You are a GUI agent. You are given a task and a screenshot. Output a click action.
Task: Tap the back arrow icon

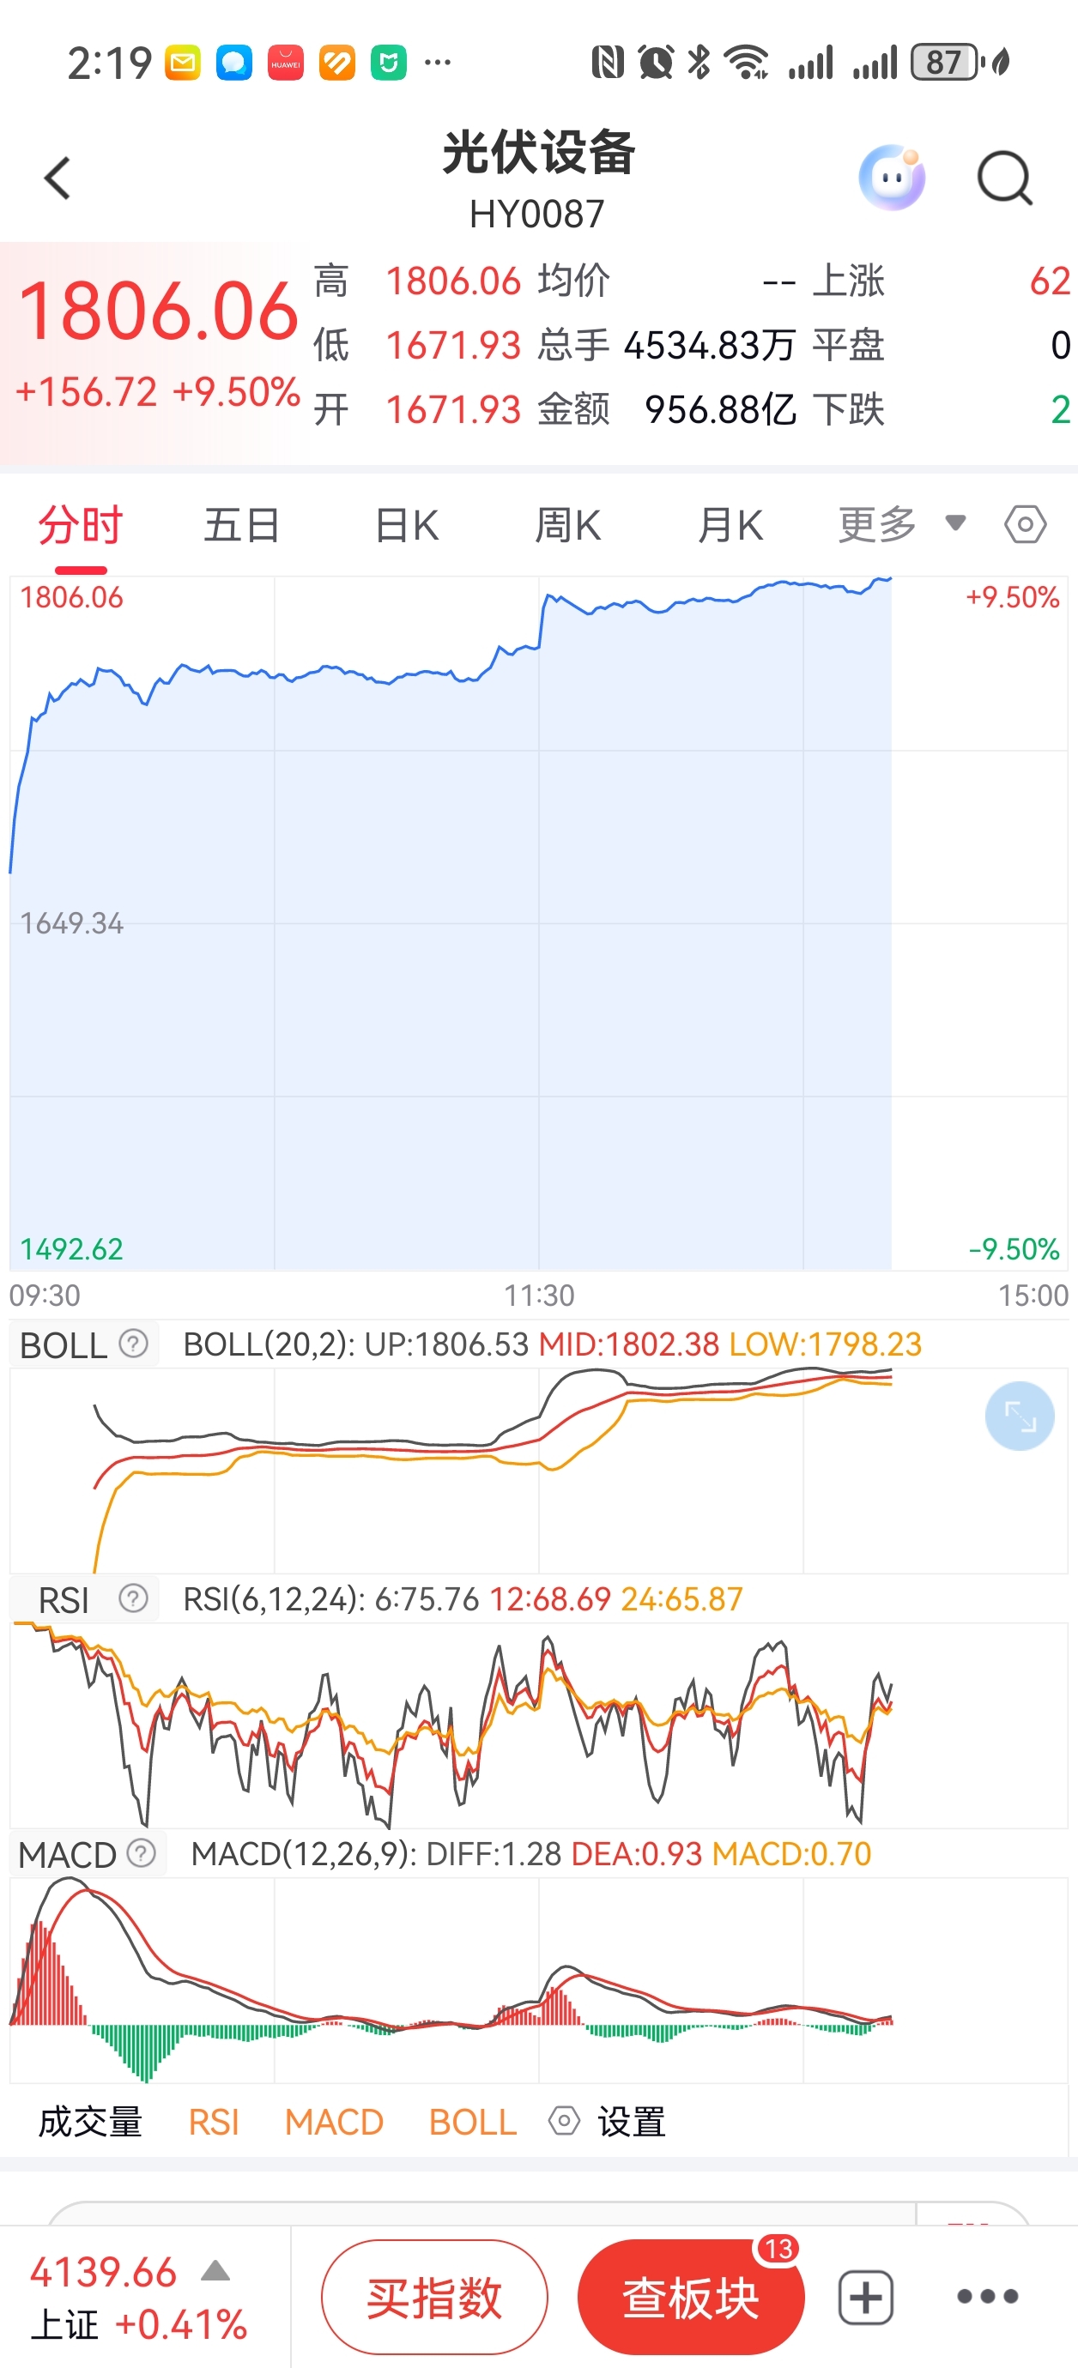pos(57,178)
